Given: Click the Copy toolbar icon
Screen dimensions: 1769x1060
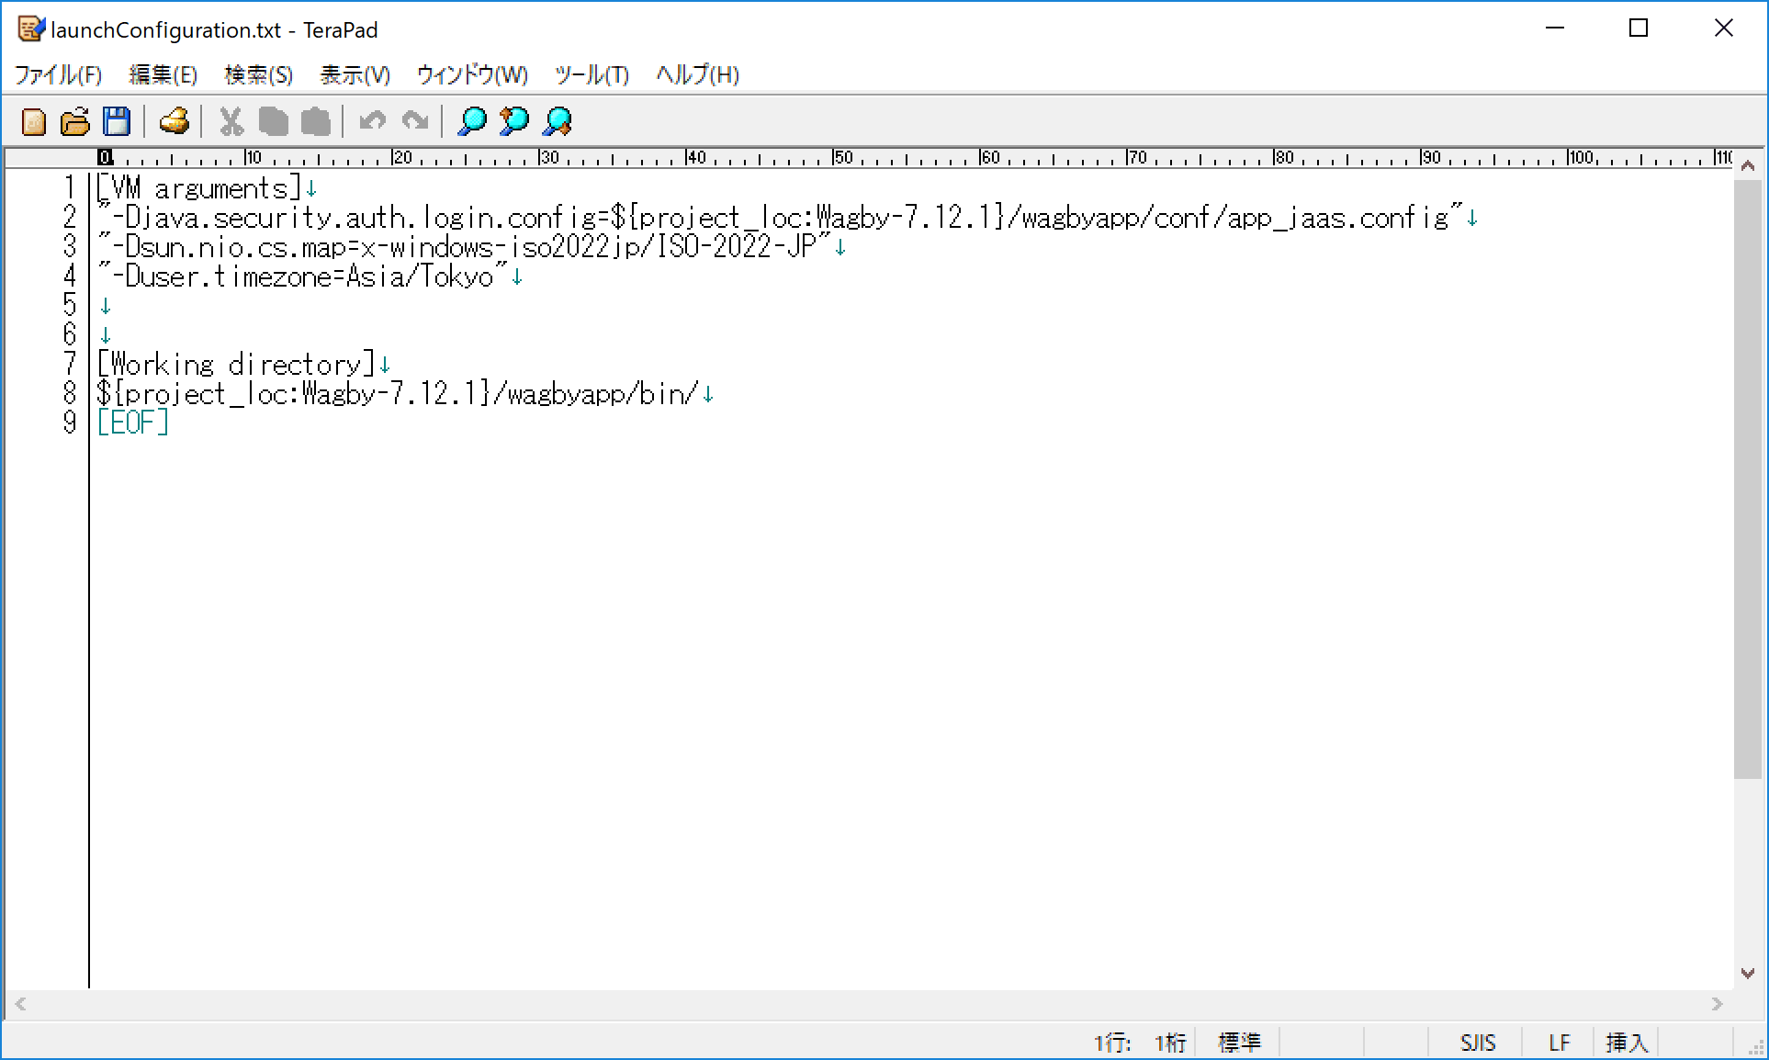Looking at the screenshot, I should [x=273, y=121].
